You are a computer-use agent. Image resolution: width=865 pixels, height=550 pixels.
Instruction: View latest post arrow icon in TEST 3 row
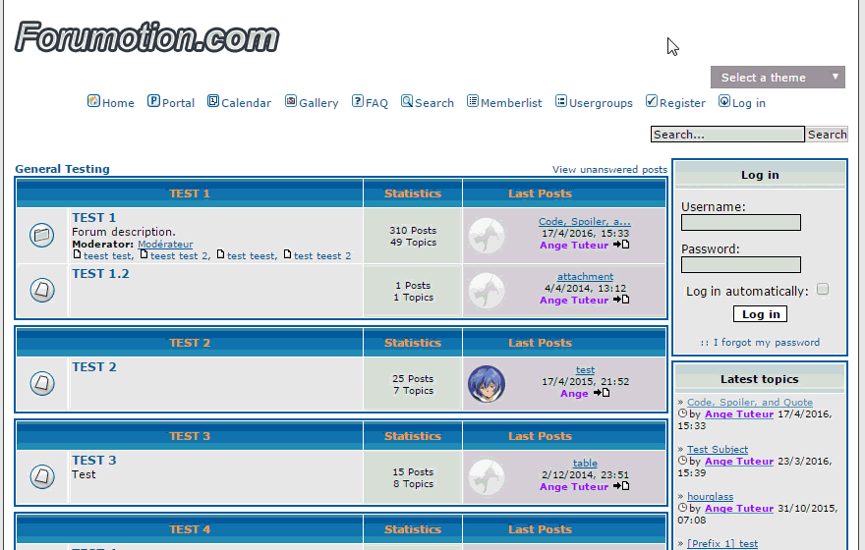[621, 485]
